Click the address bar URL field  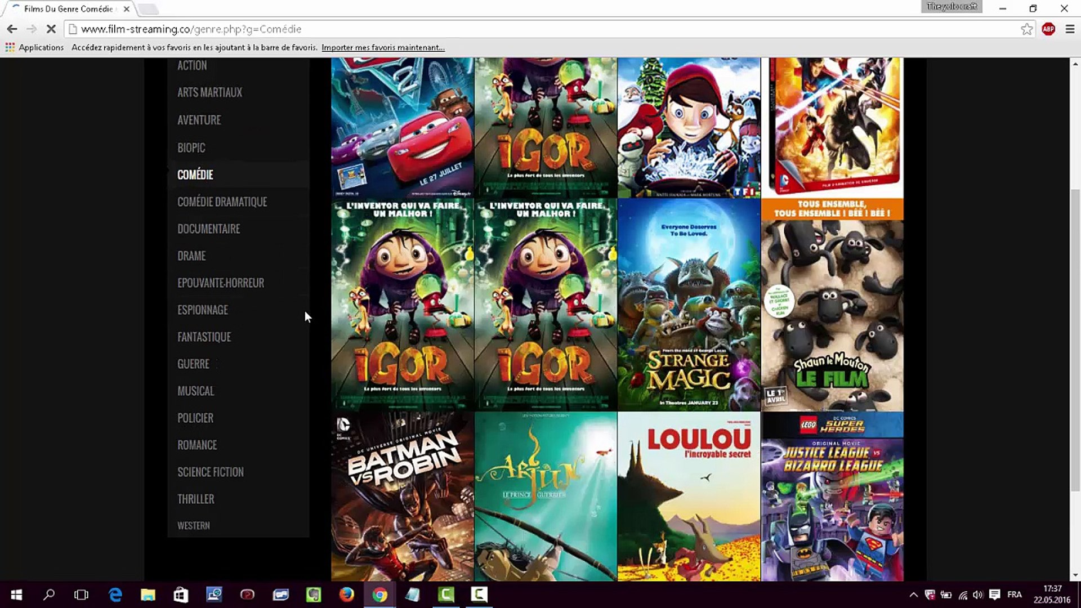(540, 29)
